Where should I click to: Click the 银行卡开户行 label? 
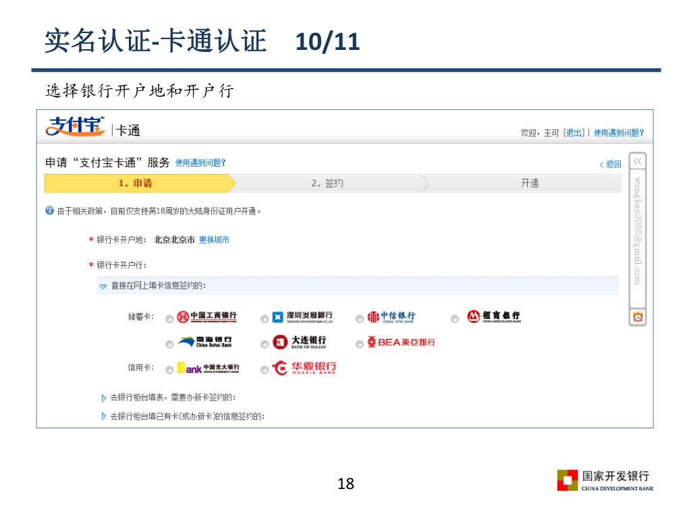[121, 264]
